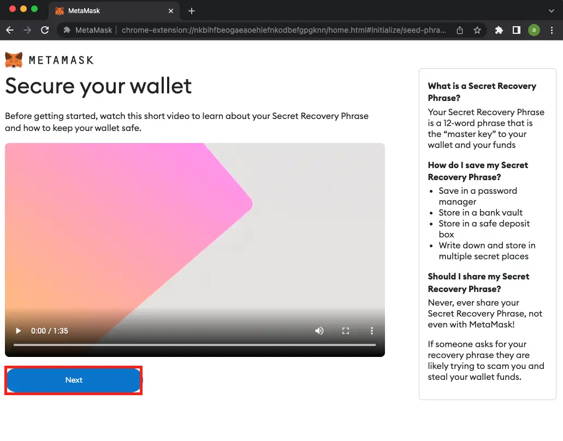The width and height of the screenshot is (563, 441).
Task: Seek along the video progress bar
Action: (194, 345)
